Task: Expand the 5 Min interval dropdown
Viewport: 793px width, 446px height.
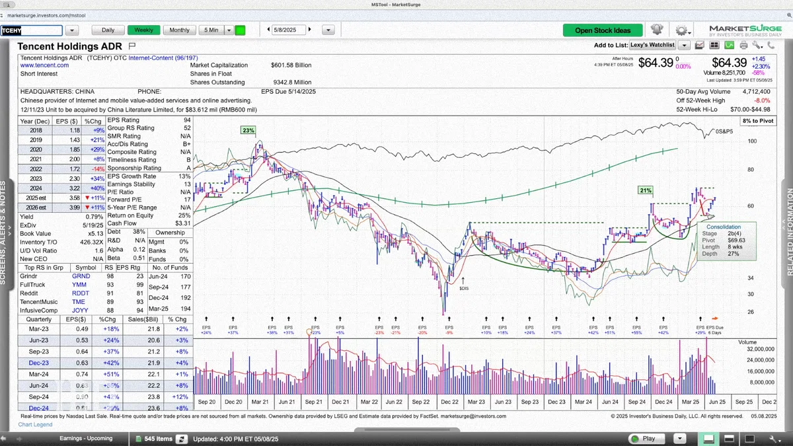Action: pyautogui.click(x=229, y=30)
